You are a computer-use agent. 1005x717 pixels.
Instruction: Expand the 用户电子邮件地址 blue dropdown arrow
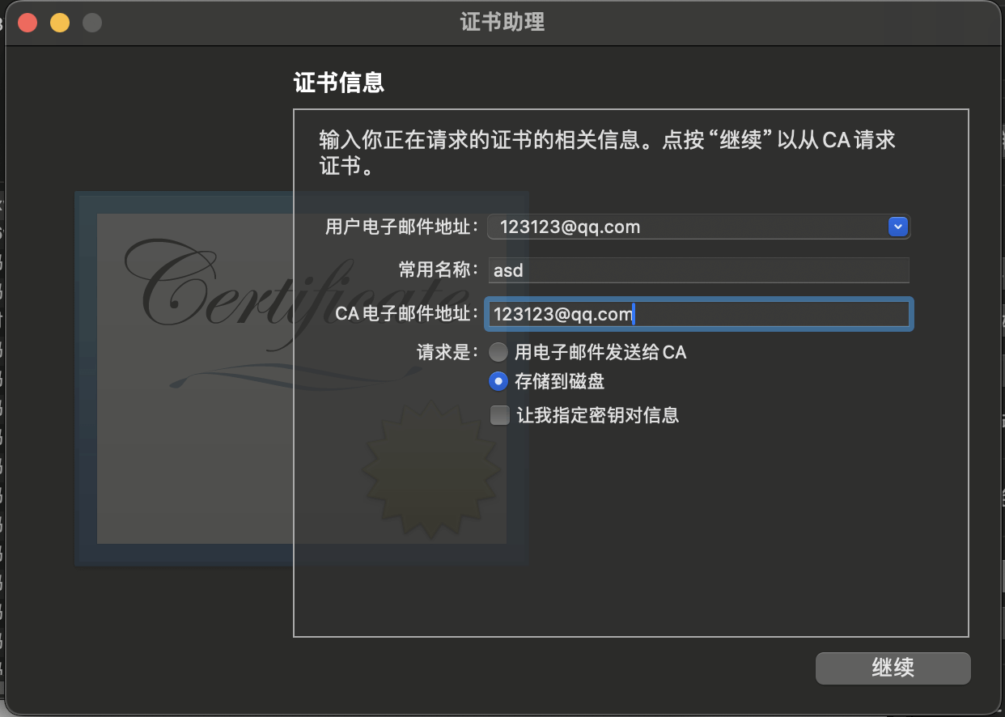pos(897,227)
